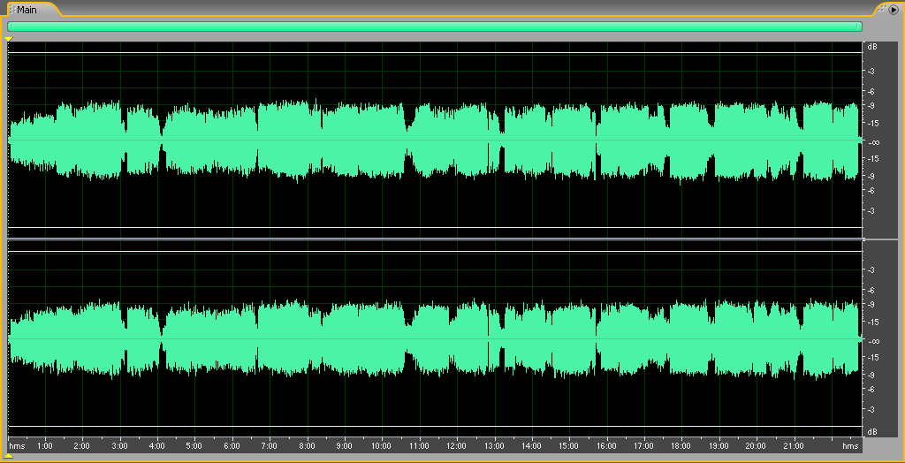
Task: Grab the panel grip handle beside Main
Action: pos(11,10)
